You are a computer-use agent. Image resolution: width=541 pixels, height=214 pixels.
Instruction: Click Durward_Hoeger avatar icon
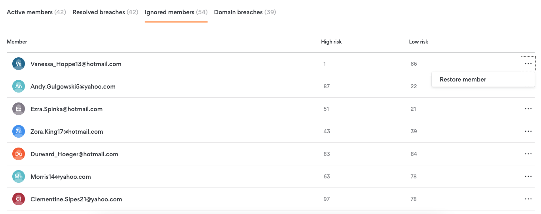[19, 154]
